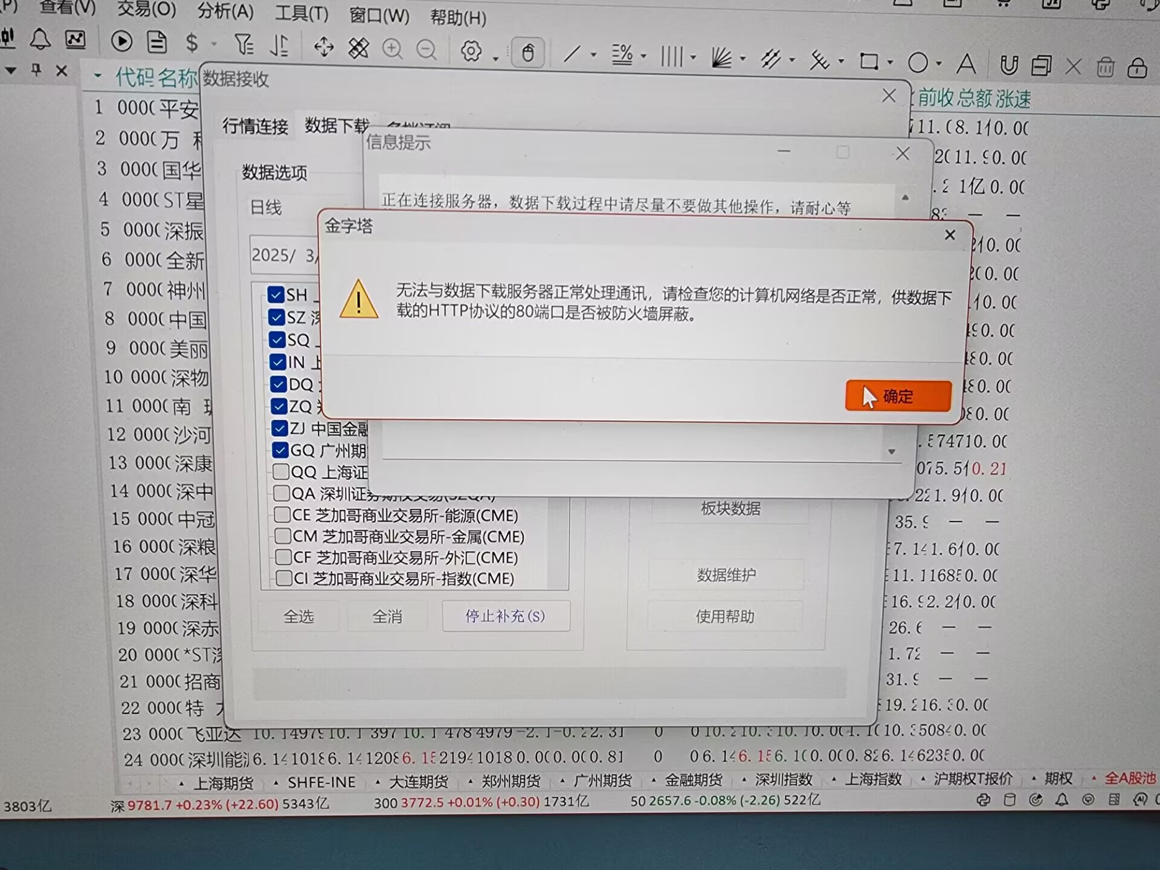This screenshot has height=870, width=1160.
Task: Expand the line tool dropdown arrow
Action: pos(593,55)
